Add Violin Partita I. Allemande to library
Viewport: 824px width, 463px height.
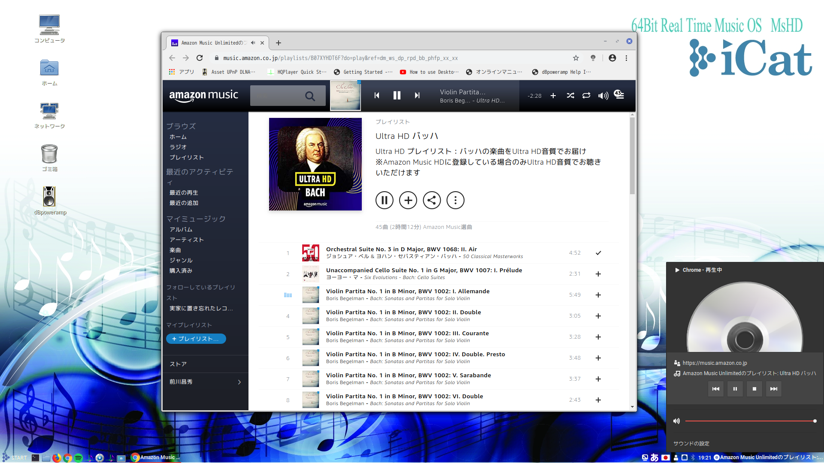pos(598,295)
